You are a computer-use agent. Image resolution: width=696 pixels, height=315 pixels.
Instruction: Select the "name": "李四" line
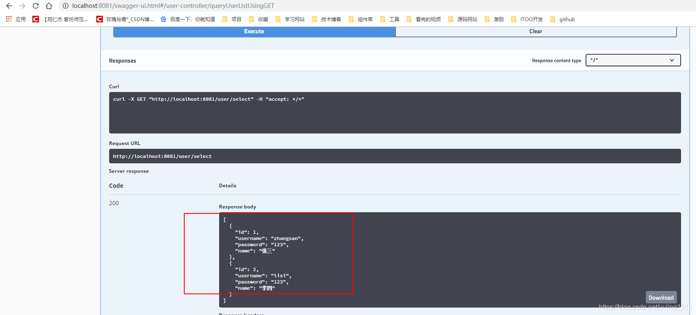pos(255,288)
